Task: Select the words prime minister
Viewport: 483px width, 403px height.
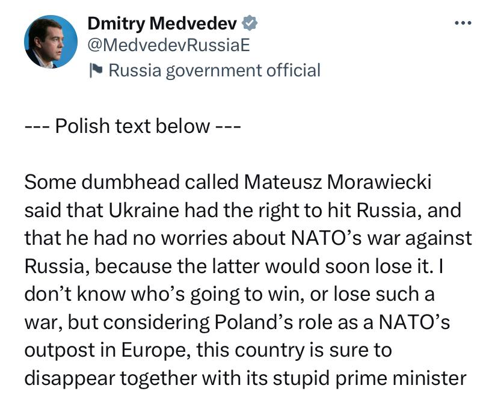Action: [401, 379]
